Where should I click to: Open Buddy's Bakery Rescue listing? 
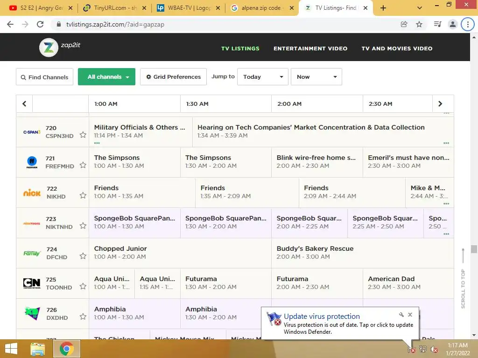362,253
